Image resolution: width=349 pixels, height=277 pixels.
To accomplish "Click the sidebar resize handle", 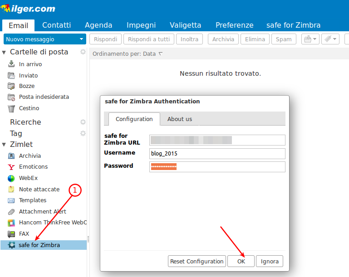I will (x=88, y=239).
